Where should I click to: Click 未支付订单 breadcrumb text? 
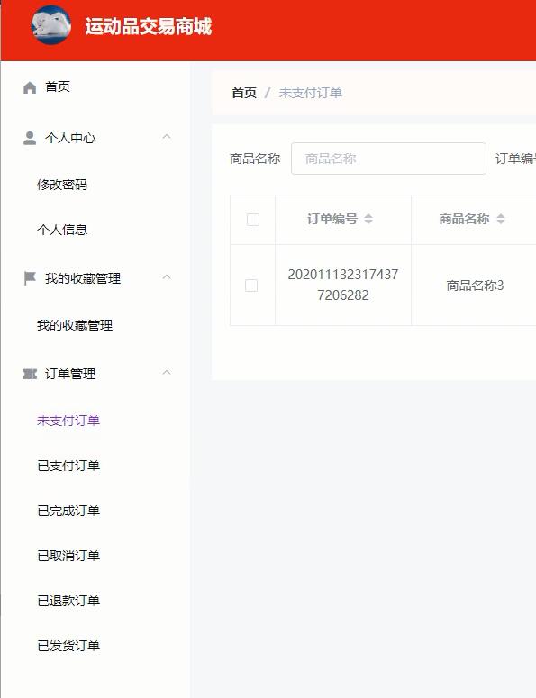[310, 93]
